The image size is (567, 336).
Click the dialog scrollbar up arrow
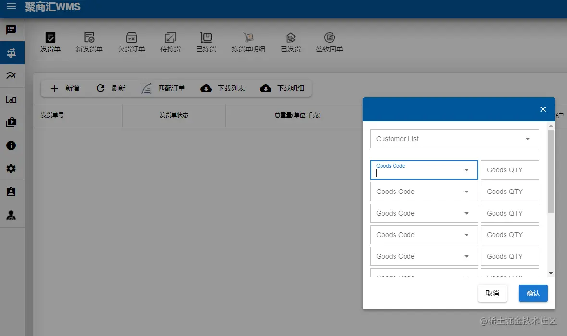[551, 126]
